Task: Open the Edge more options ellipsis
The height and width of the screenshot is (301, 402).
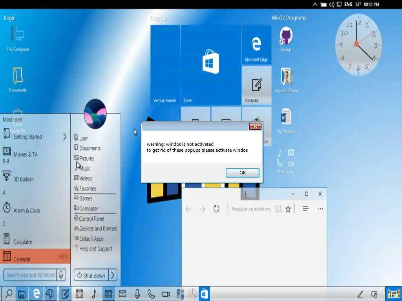Action: point(320,209)
